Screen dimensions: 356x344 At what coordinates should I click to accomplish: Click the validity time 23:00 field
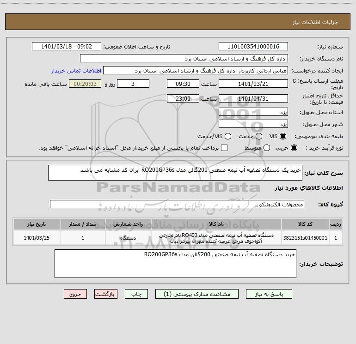click(x=183, y=99)
